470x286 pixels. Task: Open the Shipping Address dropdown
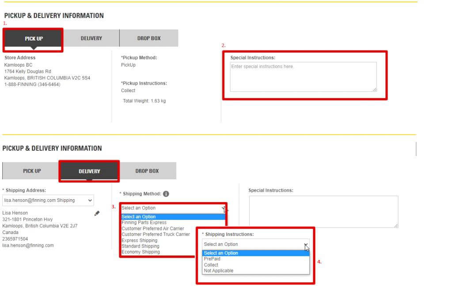tap(48, 200)
